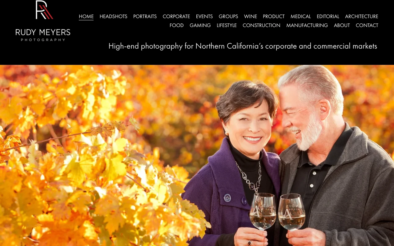Click the Gaming nav link
The height and width of the screenshot is (246, 394).
(200, 25)
